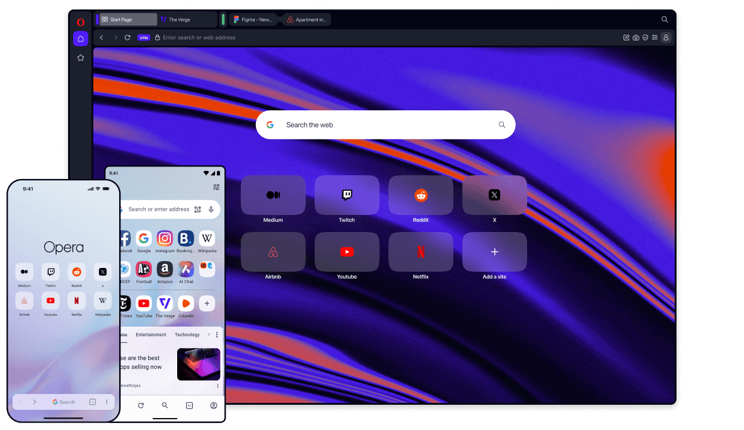Screen dimensions: 744x430
Task: Open the privacy protection shield icon
Action: pos(645,37)
